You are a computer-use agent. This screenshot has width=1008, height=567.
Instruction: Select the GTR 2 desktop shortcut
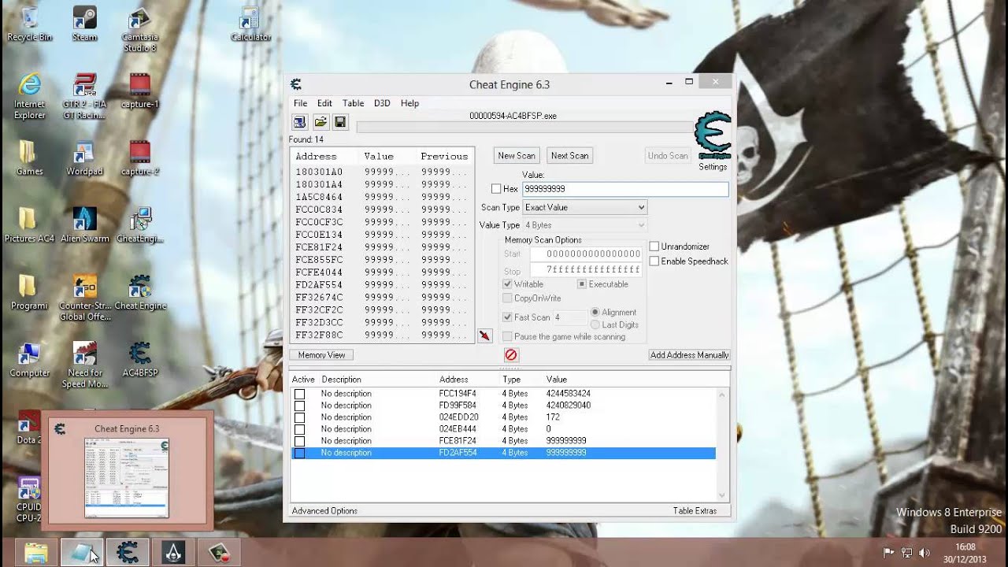tap(84, 96)
